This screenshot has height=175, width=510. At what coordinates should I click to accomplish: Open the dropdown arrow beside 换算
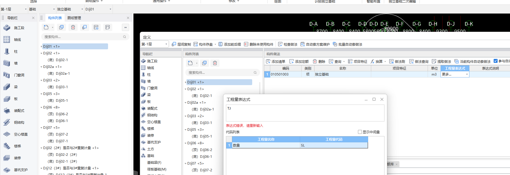pos(385,62)
